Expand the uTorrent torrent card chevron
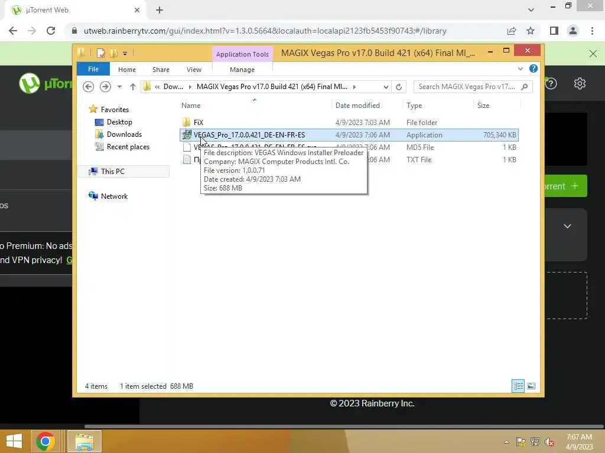The width and height of the screenshot is (605, 453). click(x=567, y=226)
